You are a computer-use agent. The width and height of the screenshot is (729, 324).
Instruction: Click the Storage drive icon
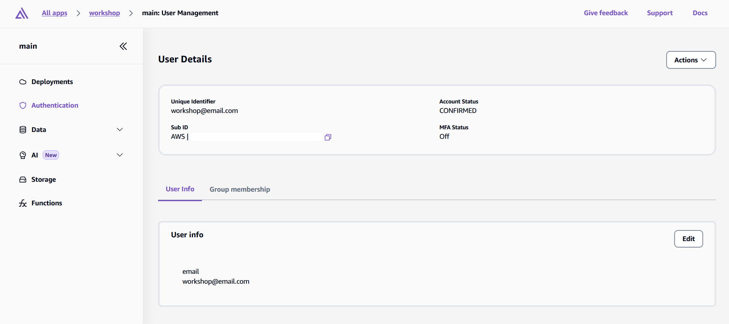[23, 179]
